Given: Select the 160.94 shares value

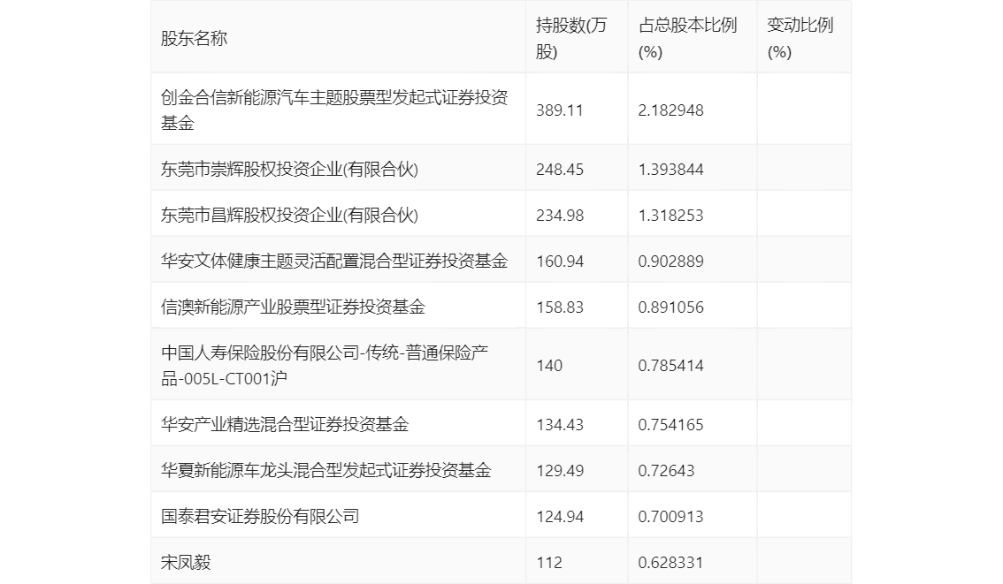Looking at the screenshot, I should coord(560,262).
